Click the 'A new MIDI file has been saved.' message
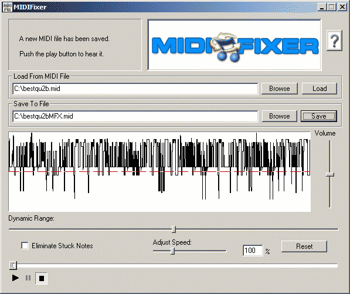 [x=64, y=39]
